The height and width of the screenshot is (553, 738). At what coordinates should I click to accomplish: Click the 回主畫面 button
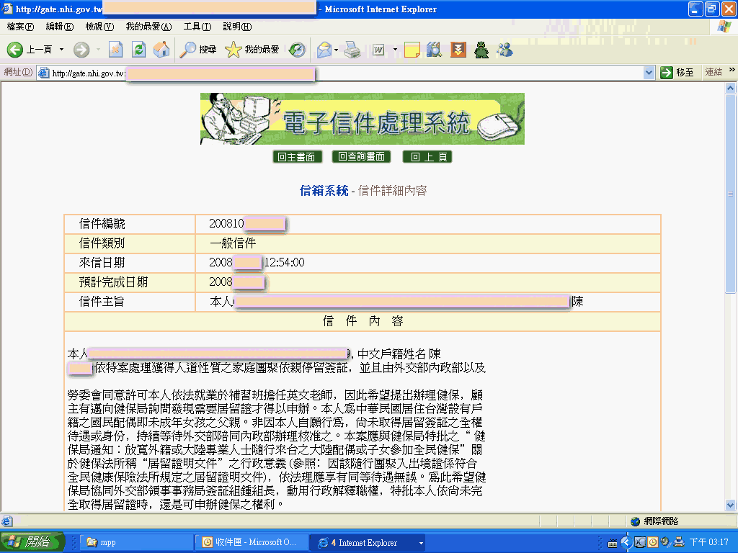(x=297, y=157)
